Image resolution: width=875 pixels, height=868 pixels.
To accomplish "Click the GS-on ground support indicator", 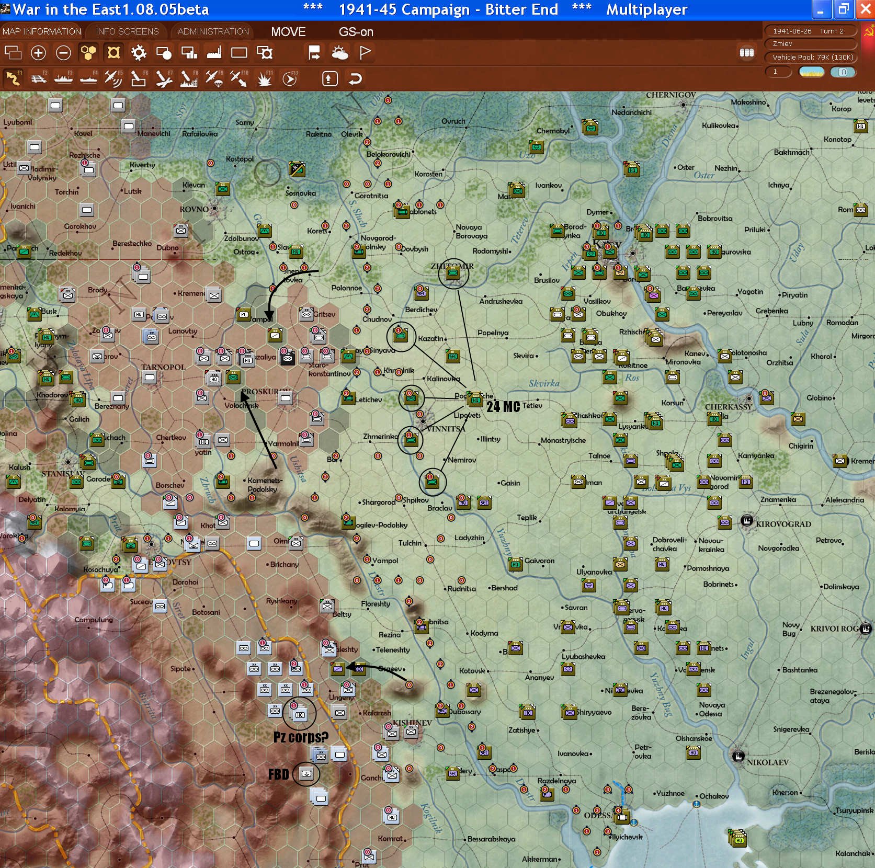I will (356, 32).
